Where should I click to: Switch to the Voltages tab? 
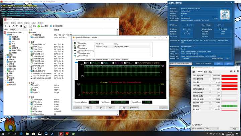(x=99, y=60)
